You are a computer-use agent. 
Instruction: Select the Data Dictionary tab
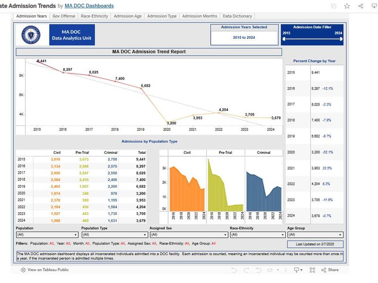tap(237, 16)
